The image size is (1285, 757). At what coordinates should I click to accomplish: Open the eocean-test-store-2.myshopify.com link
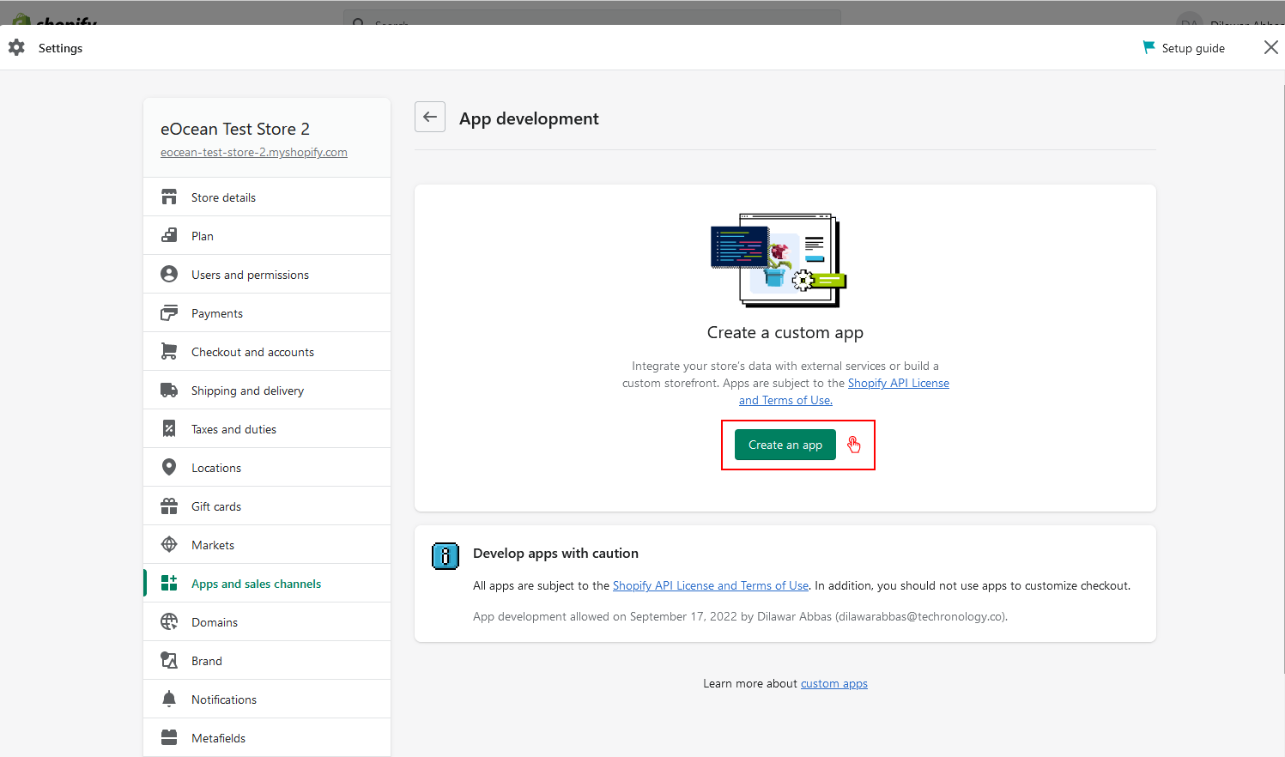click(x=254, y=153)
